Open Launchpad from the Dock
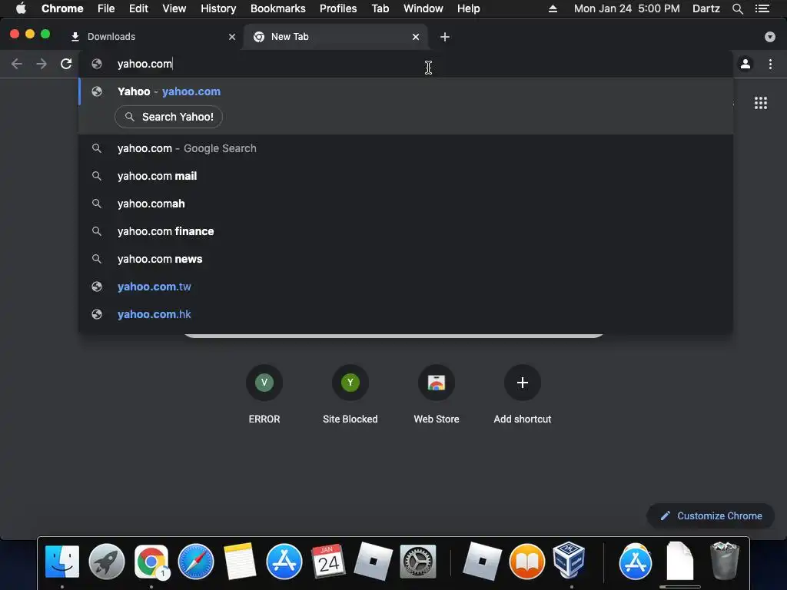 click(106, 562)
